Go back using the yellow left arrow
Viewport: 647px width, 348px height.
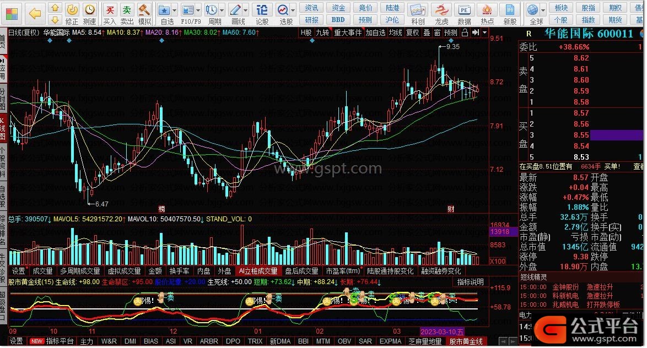tap(35, 14)
